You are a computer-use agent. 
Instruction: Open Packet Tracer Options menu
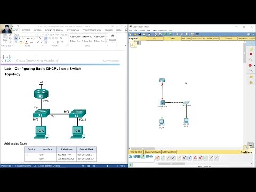click(142, 30)
